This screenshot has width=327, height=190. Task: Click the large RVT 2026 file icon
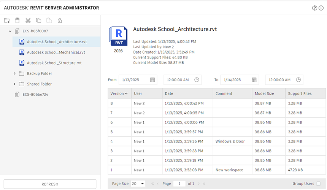pos(118,36)
